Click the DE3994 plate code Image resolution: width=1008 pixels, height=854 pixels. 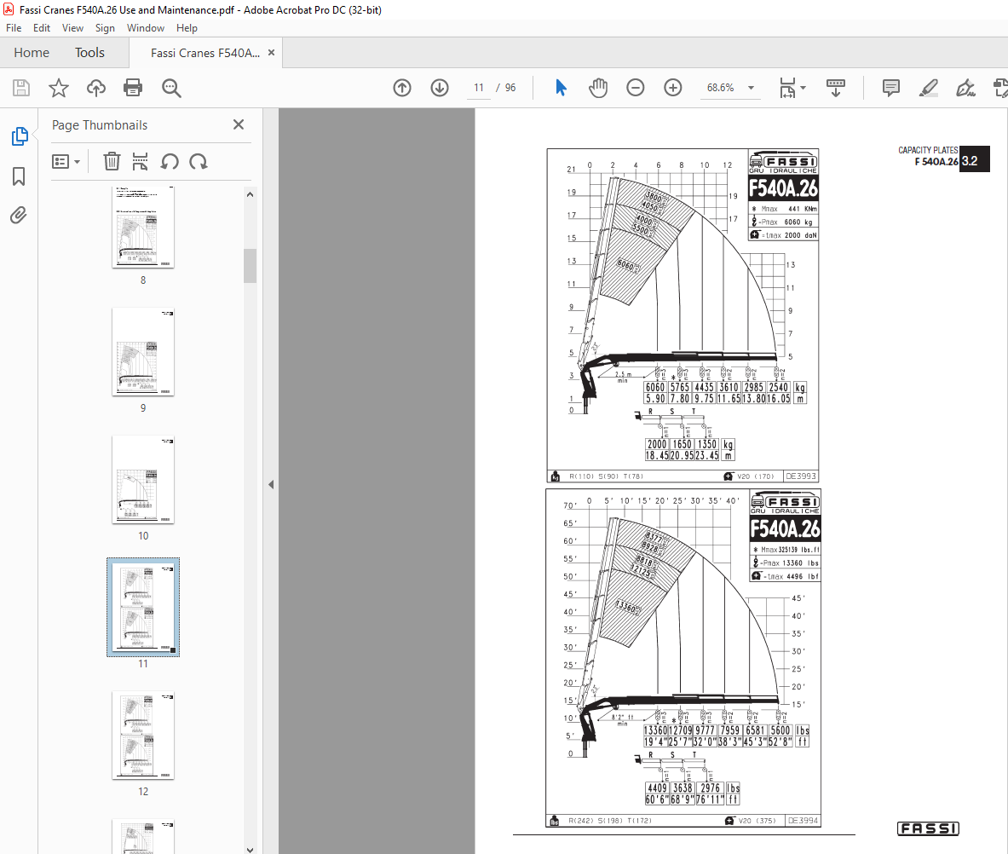803,821
